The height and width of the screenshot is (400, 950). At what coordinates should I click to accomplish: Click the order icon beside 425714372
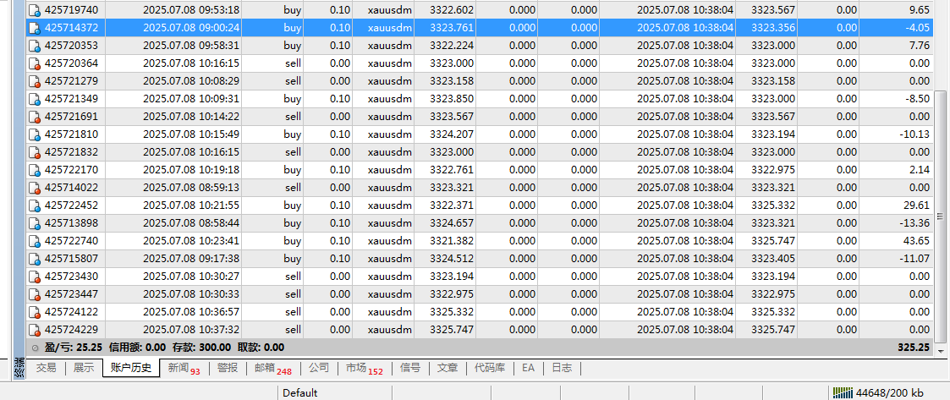(x=36, y=27)
